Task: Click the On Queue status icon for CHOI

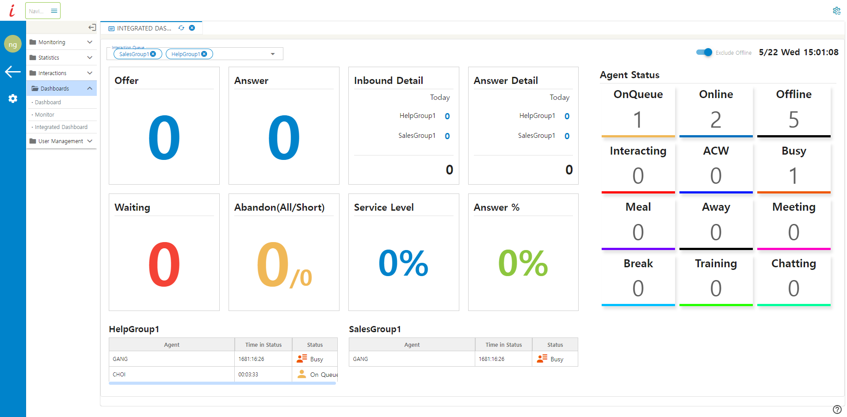Action: 302,374
